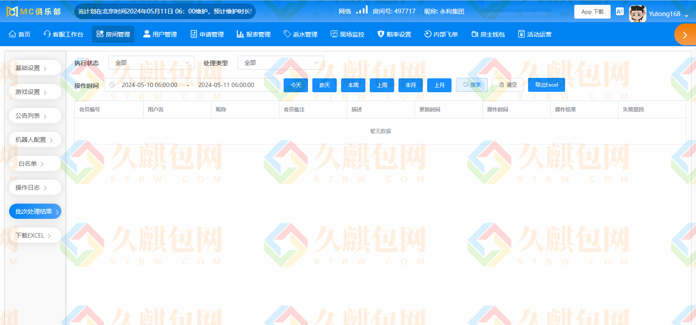This screenshot has width=696, height=325.
Task: Click the App 下载 button
Action: tap(592, 12)
